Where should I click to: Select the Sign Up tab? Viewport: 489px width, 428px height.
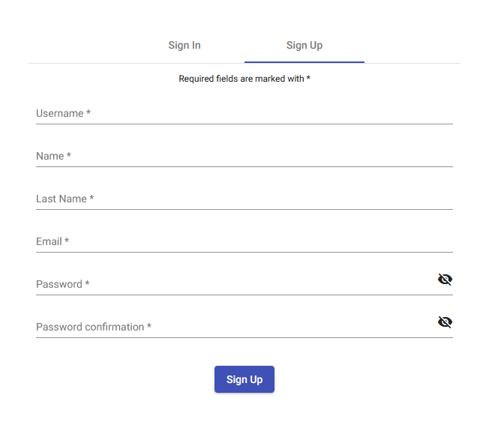point(304,45)
